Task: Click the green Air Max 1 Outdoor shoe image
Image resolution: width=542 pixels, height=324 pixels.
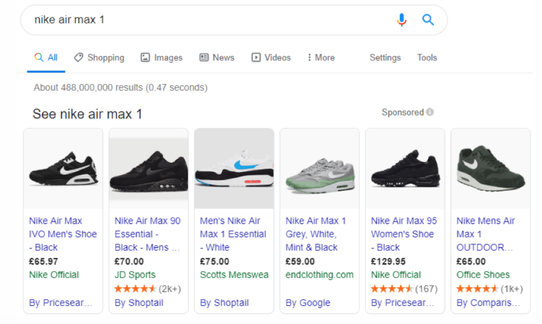Action: click(x=491, y=168)
